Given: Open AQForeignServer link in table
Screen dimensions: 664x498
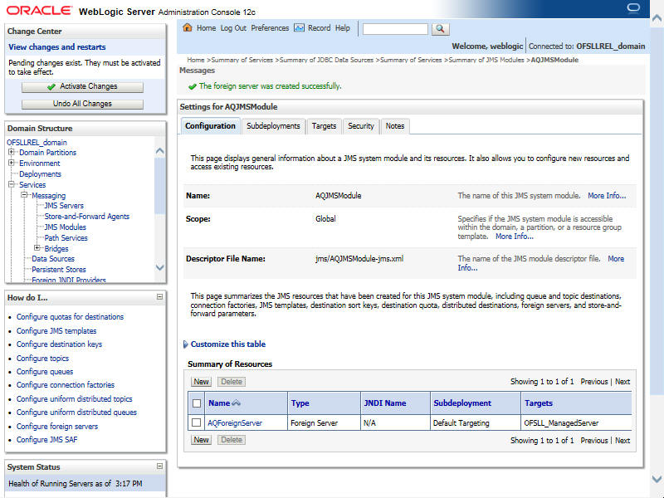Looking at the screenshot, I should (x=235, y=423).
